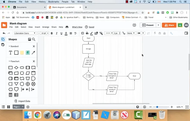Open the shape search magnifier icon

pos(34,39)
